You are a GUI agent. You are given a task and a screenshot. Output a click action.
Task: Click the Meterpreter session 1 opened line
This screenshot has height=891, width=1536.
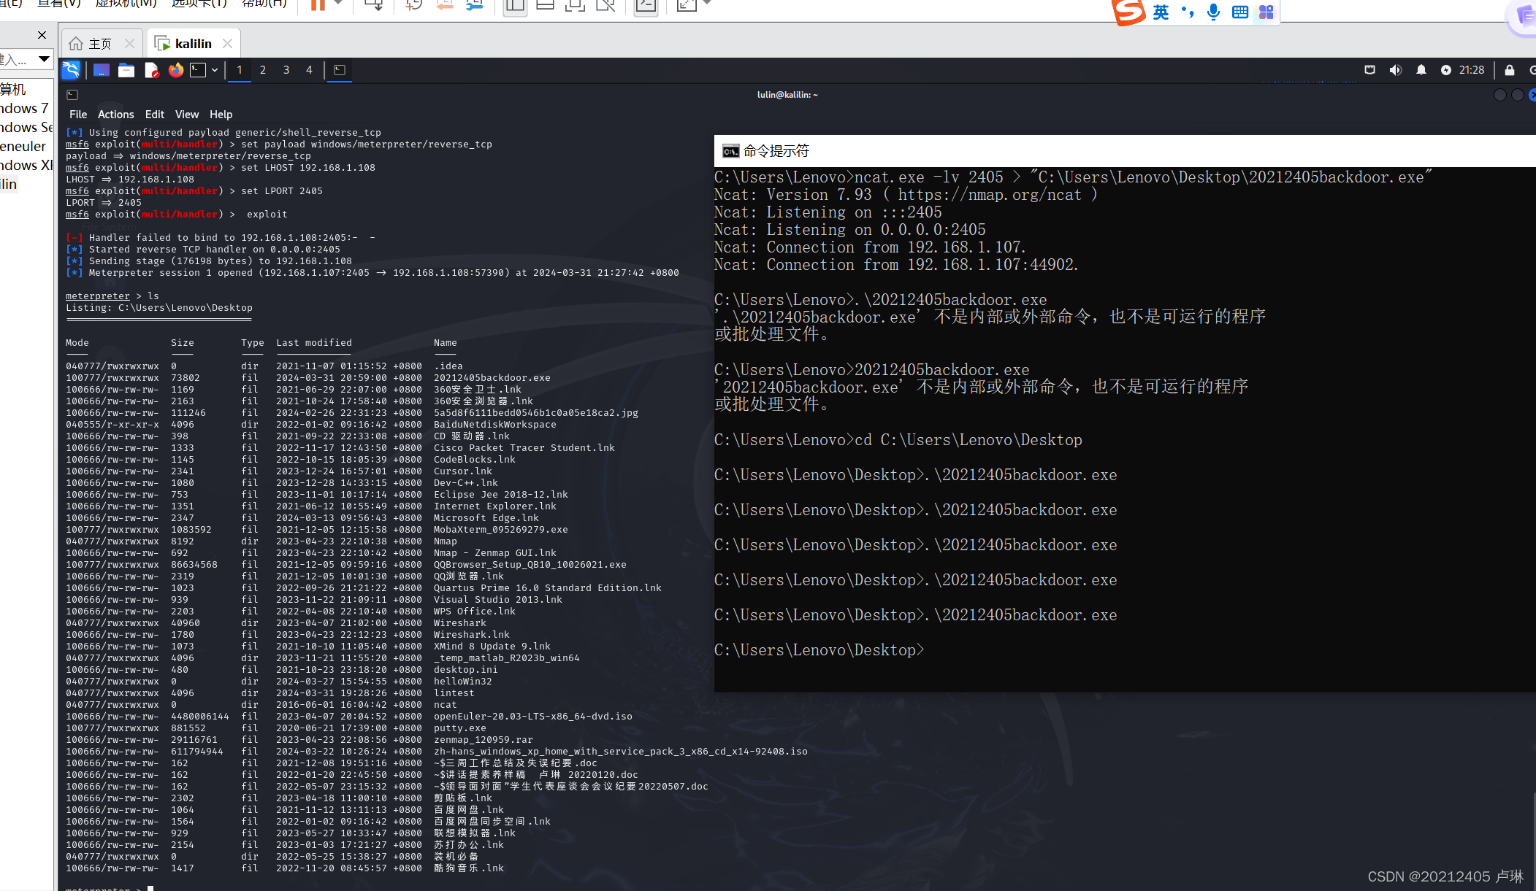click(372, 273)
